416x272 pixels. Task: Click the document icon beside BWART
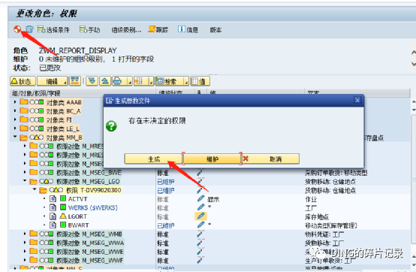(53, 225)
